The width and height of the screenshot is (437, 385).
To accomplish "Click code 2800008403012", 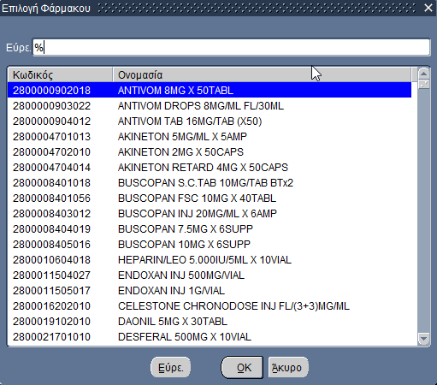I will [x=51, y=214].
